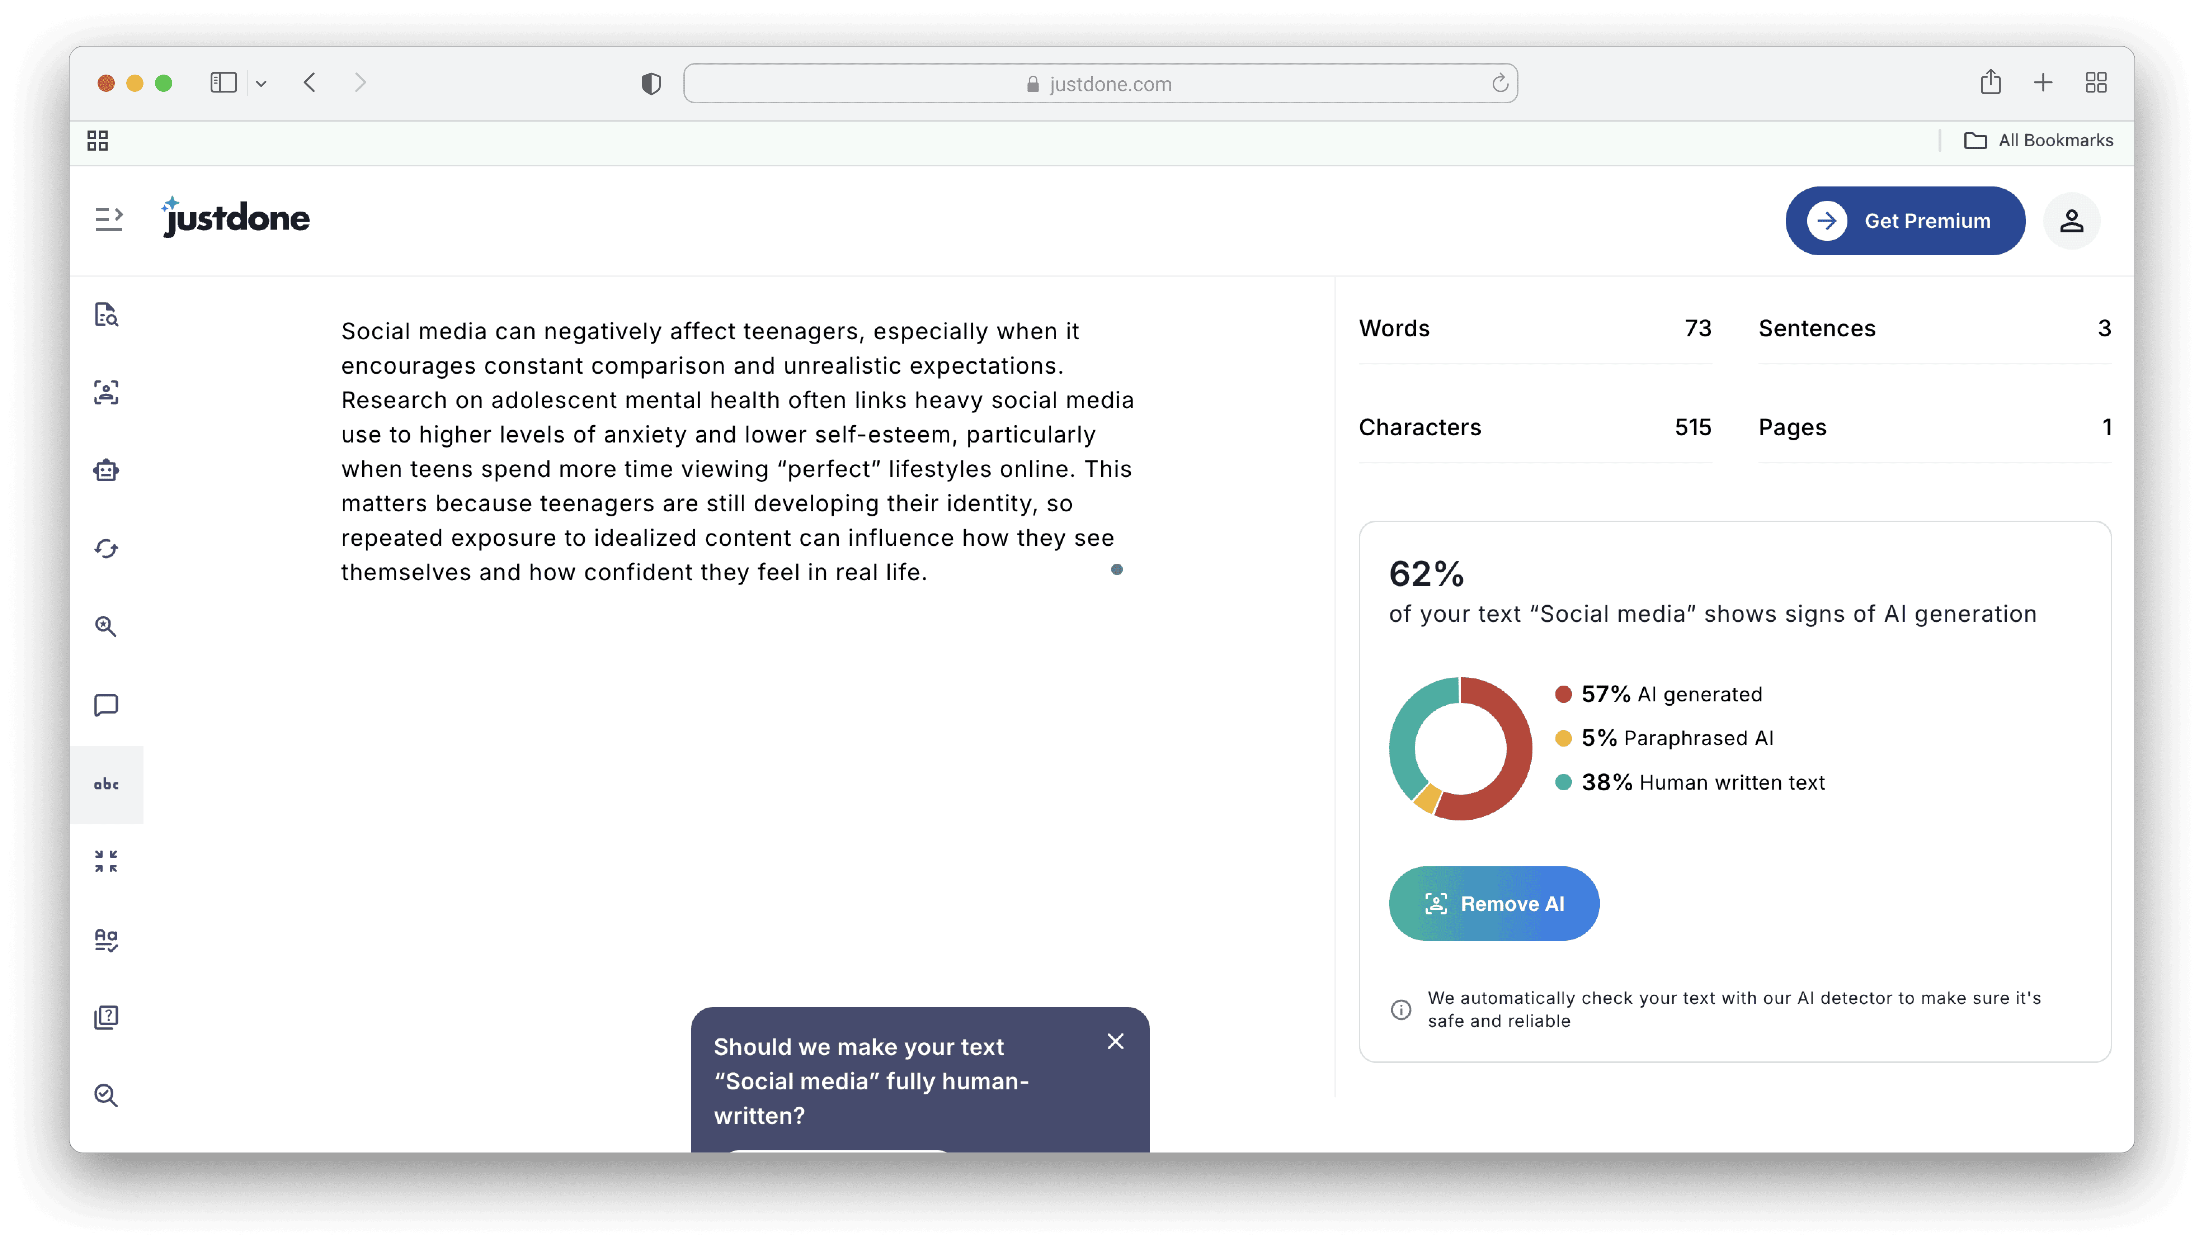This screenshot has height=1245, width=2204.
Task: Select the robot chatbot sidebar icon
Action: 106,470
